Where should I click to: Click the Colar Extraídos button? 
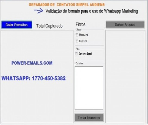click(17, 25)
